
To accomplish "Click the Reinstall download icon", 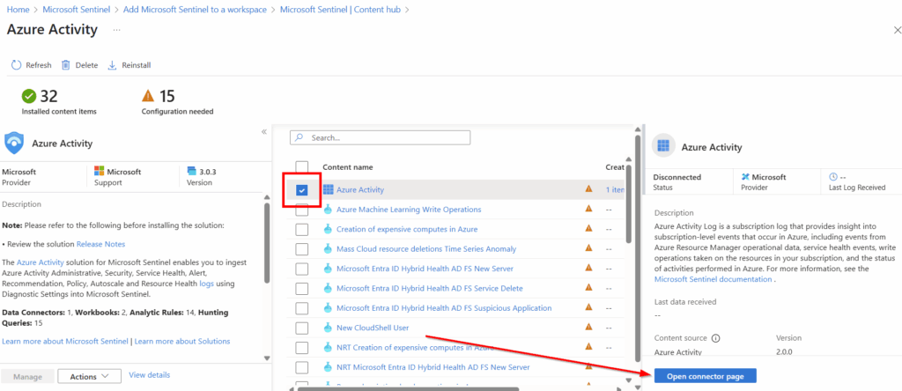I will coord(112,65).
